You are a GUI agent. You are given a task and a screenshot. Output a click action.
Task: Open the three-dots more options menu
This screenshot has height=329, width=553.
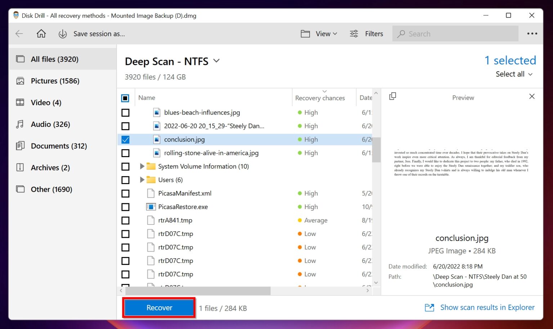(x=532, y=34)
